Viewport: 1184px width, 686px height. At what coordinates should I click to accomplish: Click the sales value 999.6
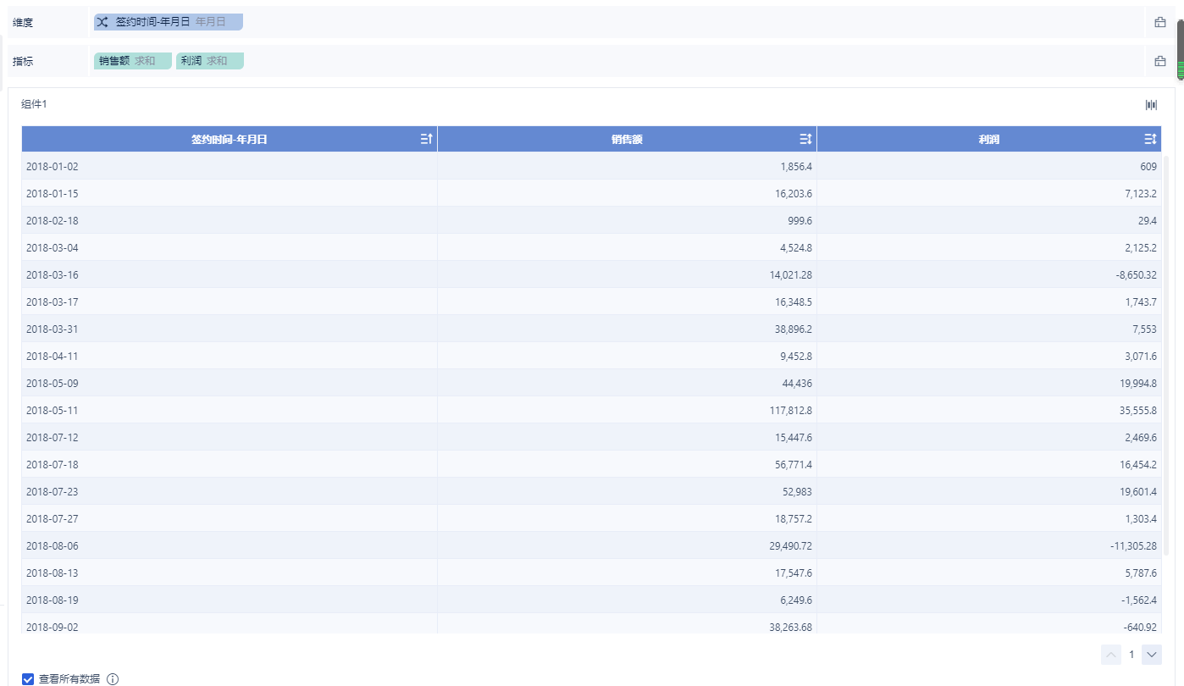coord(800,220)
